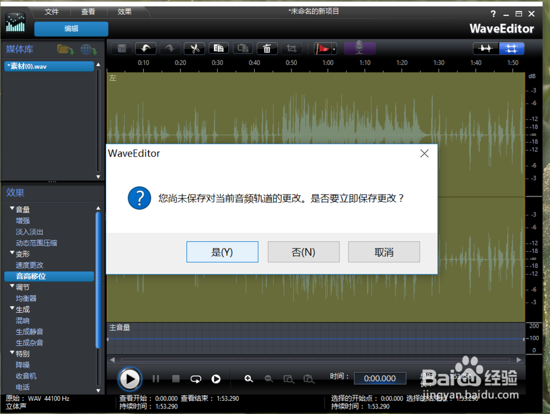Collapse the 变形 effects group
This screenshot has height=414, width=550.
[12, 253]
